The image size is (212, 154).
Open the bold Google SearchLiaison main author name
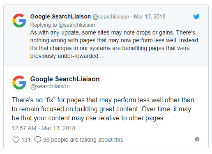pyautogui.click(x=65, y=79)
